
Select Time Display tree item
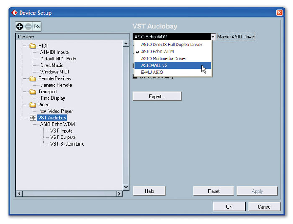coord(53,98)
